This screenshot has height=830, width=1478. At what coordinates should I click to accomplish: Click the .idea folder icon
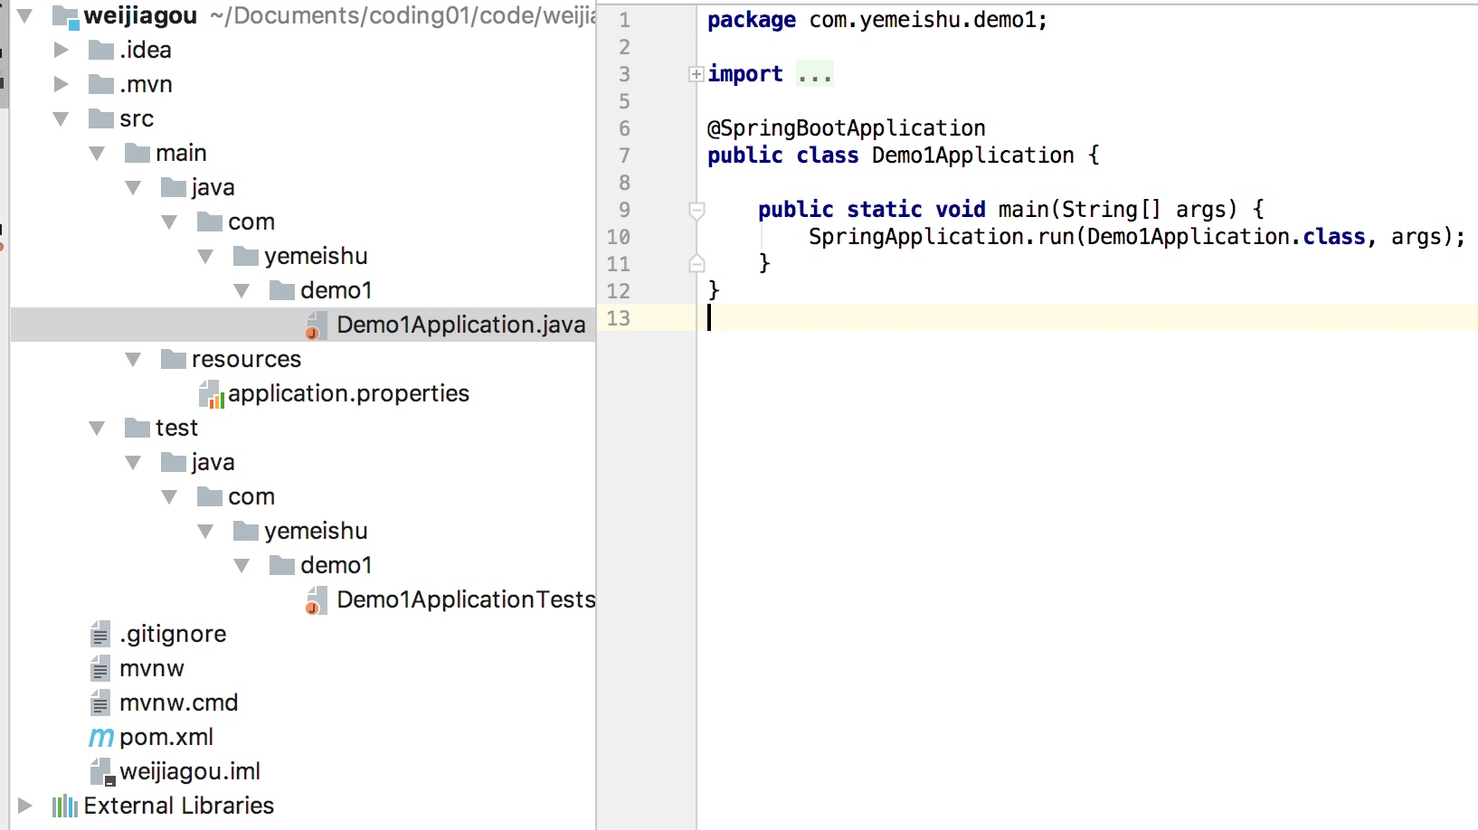(x=101, y=50)
